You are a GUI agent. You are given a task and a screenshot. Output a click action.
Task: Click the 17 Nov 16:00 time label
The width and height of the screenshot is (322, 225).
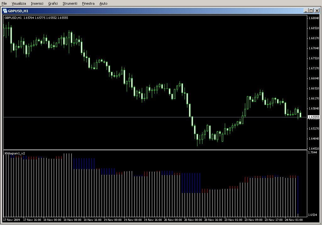point(32,220)
